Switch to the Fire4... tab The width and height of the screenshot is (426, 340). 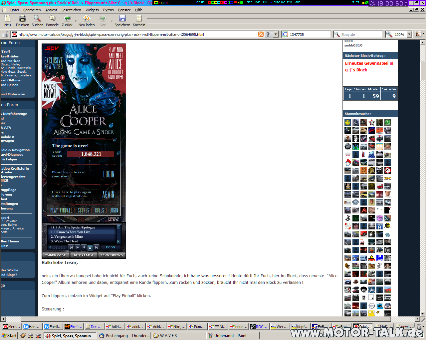point(73,326)
